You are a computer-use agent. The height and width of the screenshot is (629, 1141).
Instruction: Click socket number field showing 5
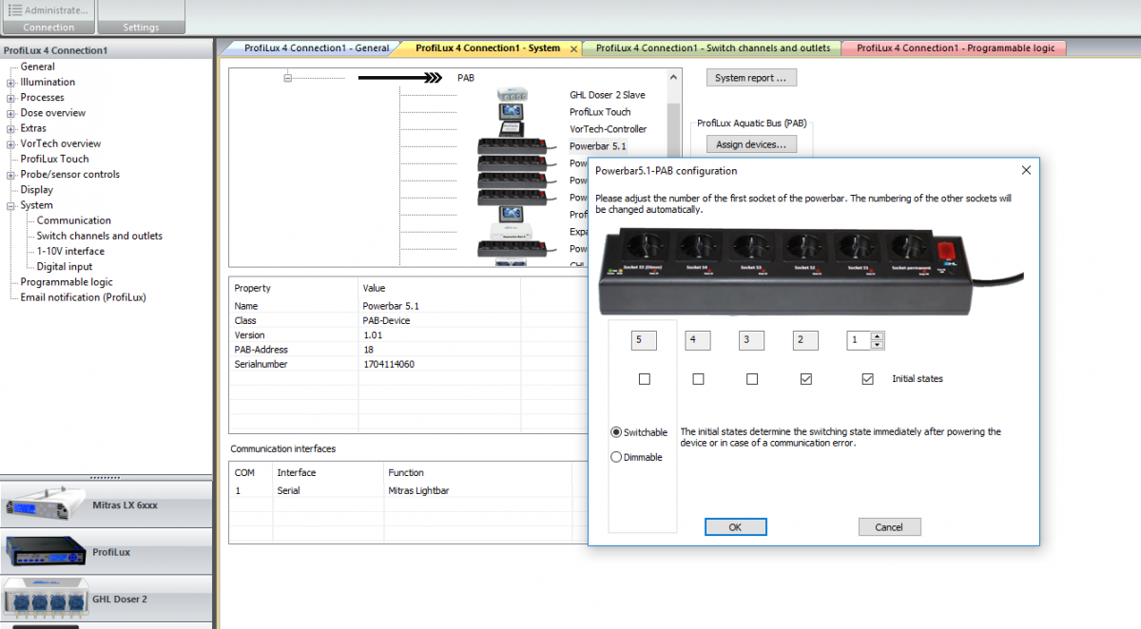click(644, 339)
